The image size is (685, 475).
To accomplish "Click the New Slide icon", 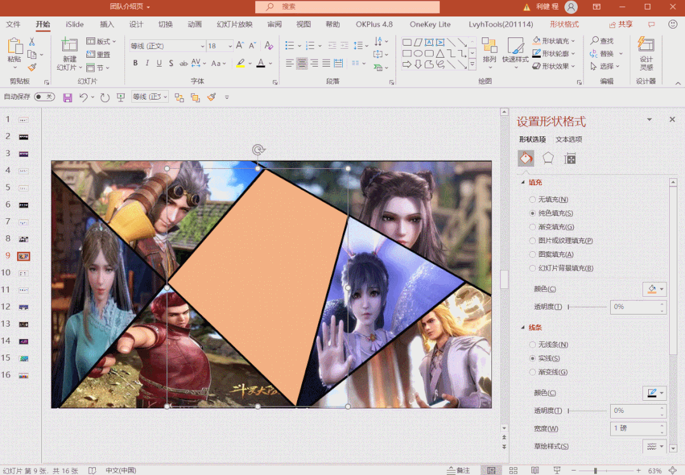I will tap(69, 46).
